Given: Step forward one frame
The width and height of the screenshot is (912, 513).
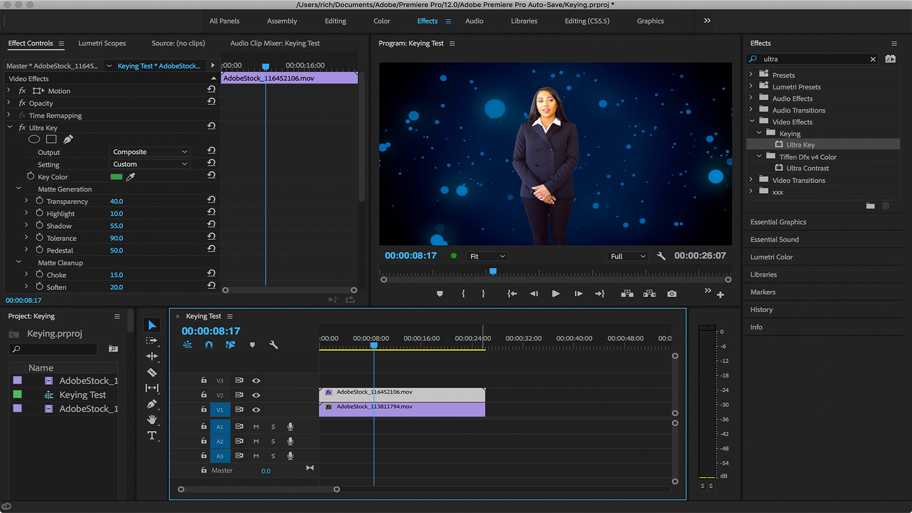Looking at the screenshot, I should [x=578, y=294].
